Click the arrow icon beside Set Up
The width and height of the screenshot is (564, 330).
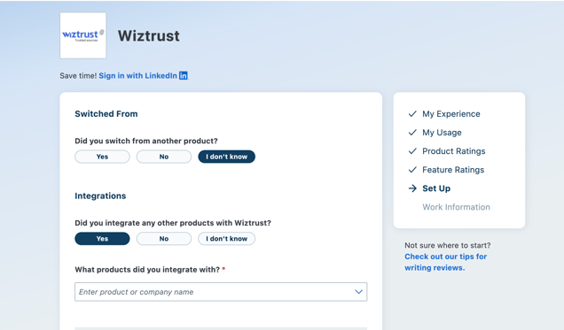coord(412,188)
